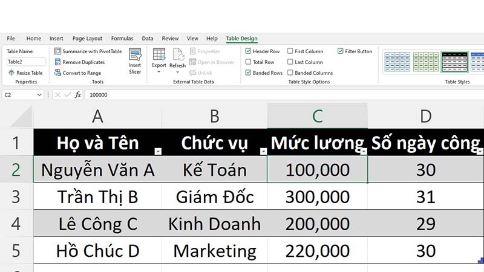
Task: Click cell with value 300,000
Action: coord(317,196)
